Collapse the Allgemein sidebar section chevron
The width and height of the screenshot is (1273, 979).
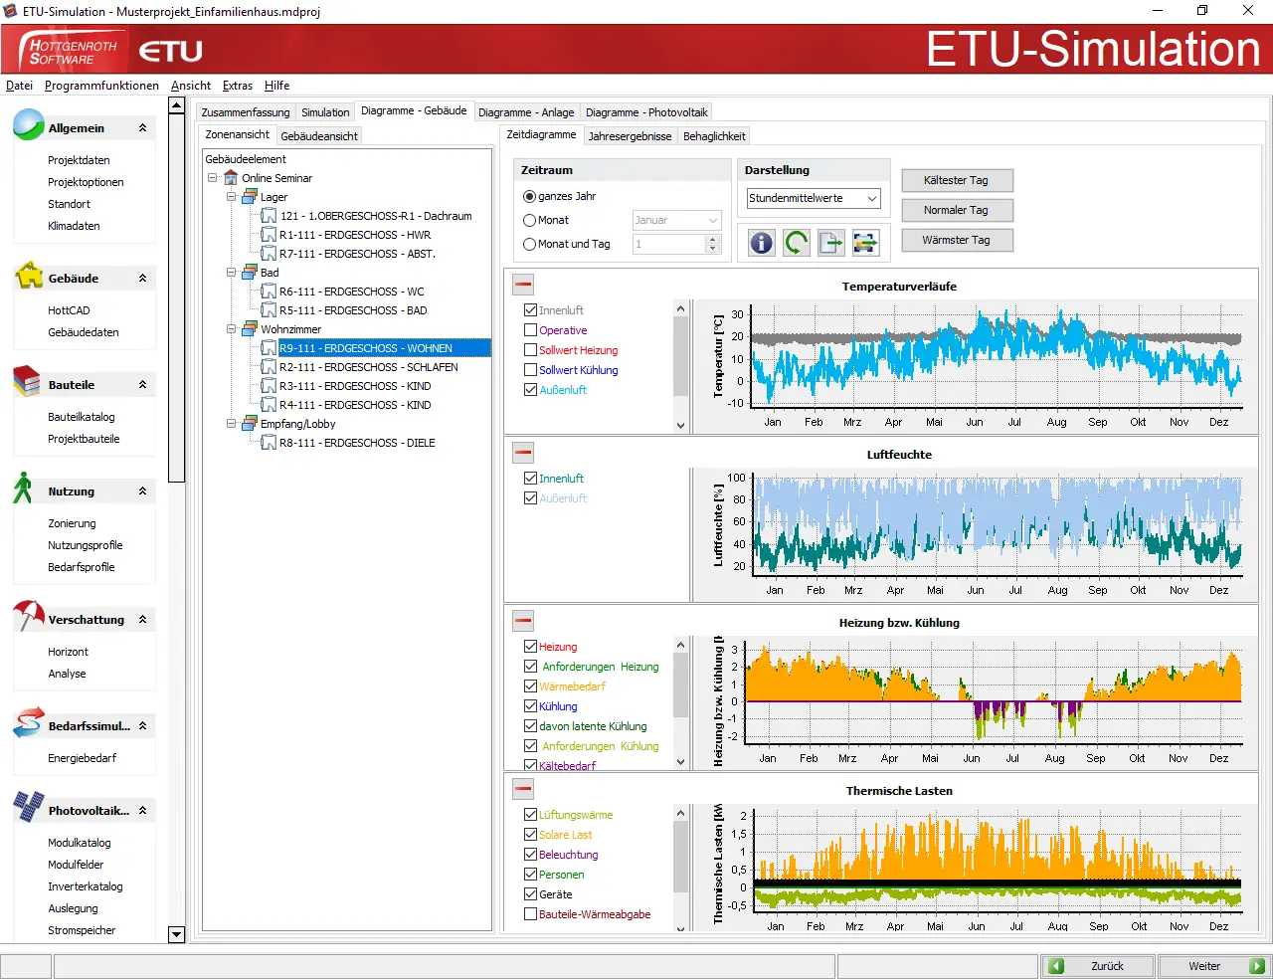142,128
